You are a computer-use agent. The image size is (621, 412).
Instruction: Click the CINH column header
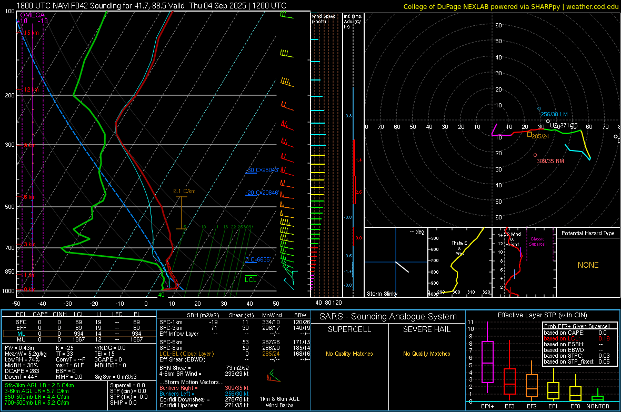click(x=60, y=314)
